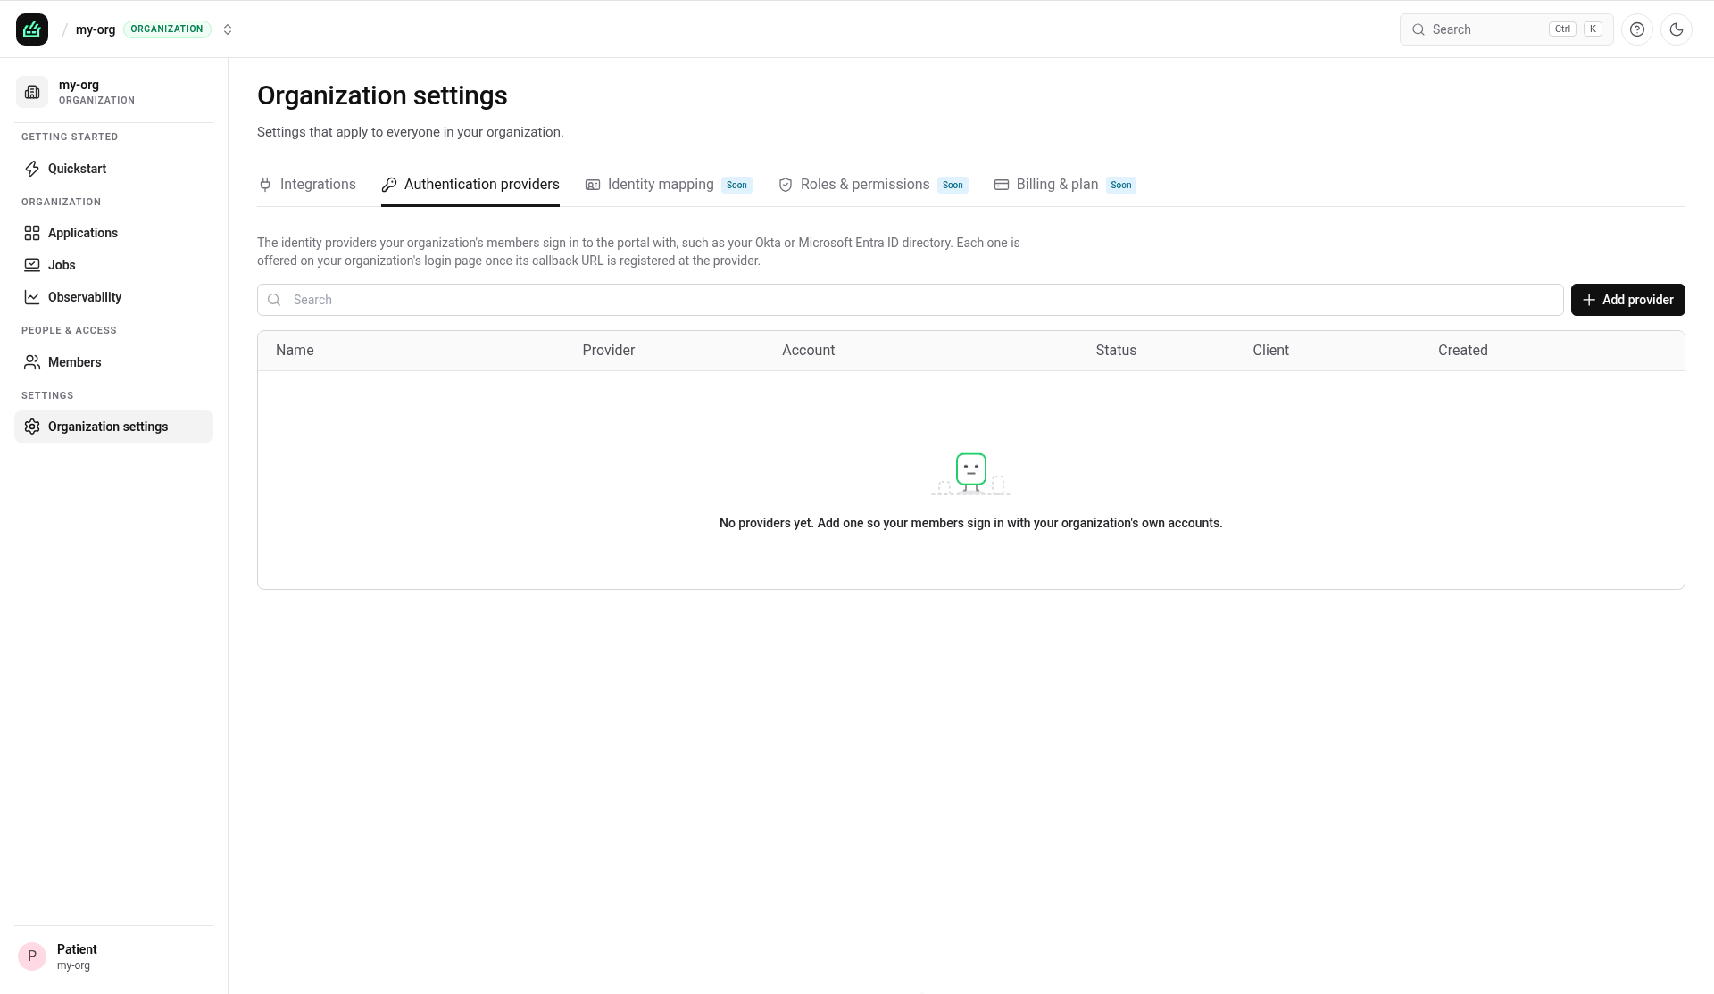The width and height of the screenshot is (1714, 994).
Task: Click the Ctrl key hint in search
Action: pyautogui.click(x=1562, y=29)
